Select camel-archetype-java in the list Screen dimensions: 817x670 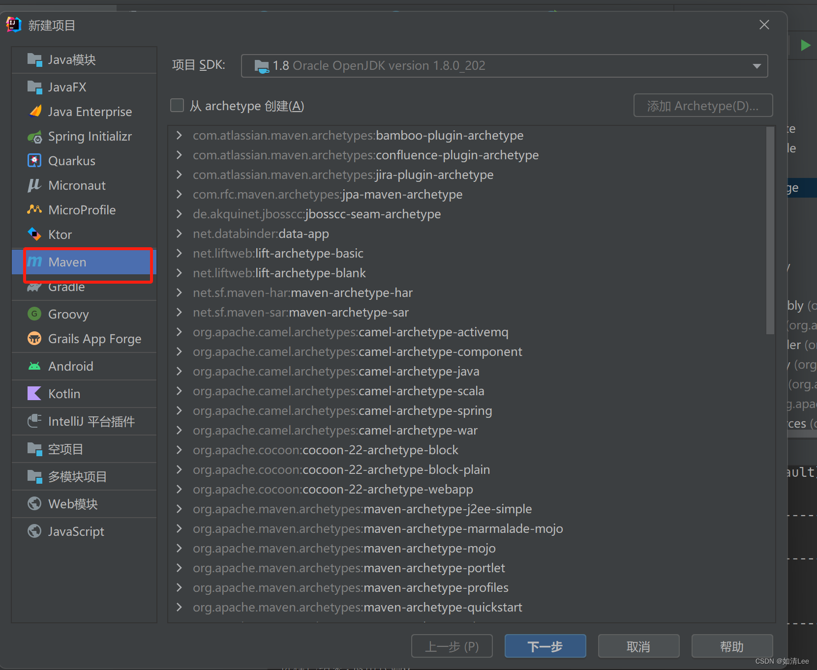pyautogui.click(x=336, y=371)
